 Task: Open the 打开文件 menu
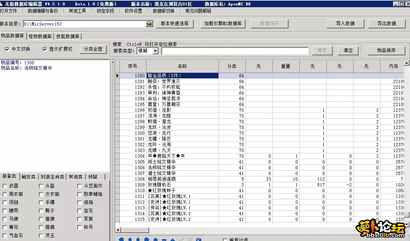(x=9, y=11)
